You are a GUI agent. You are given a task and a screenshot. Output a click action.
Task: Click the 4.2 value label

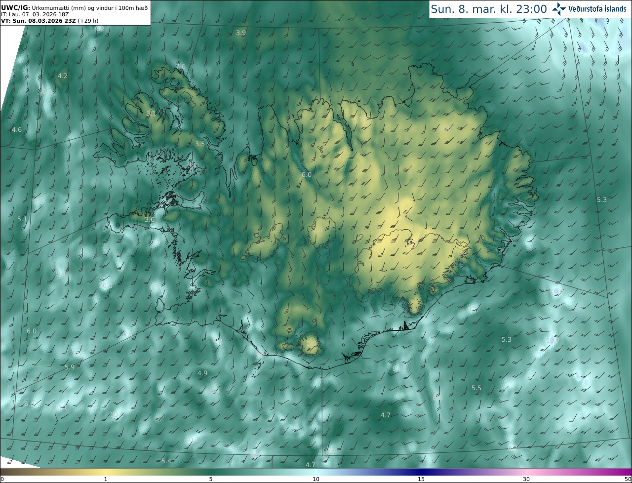coord(63,76)
